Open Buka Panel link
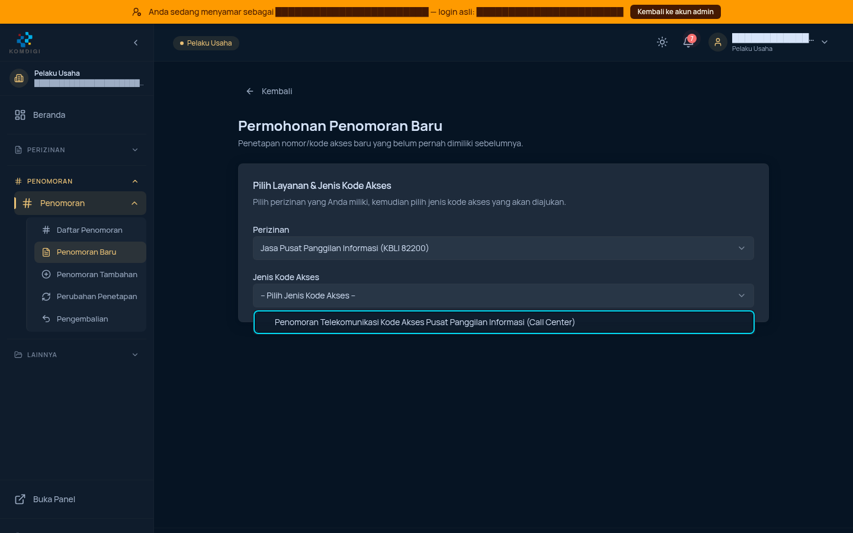Image resolution: width=853 pixels, height=533 pixels. (77, 499)
